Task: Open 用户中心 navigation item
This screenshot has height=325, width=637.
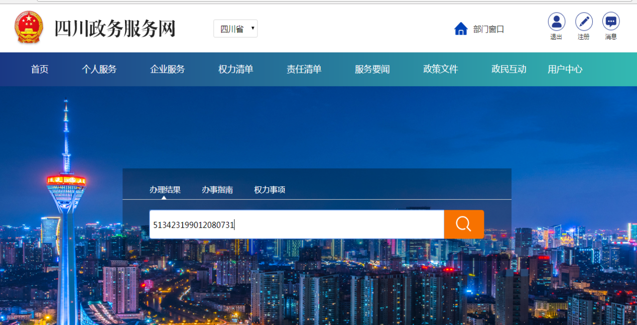Action: 565,69
